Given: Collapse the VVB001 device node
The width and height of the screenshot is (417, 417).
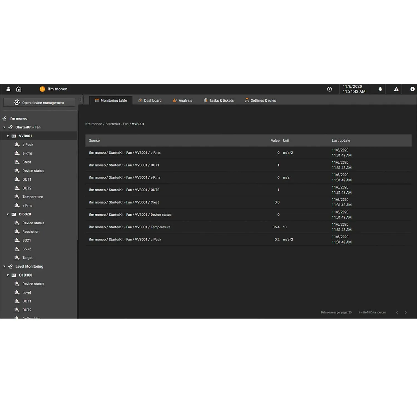Looking at the screenshot, I should click(8, 136).
